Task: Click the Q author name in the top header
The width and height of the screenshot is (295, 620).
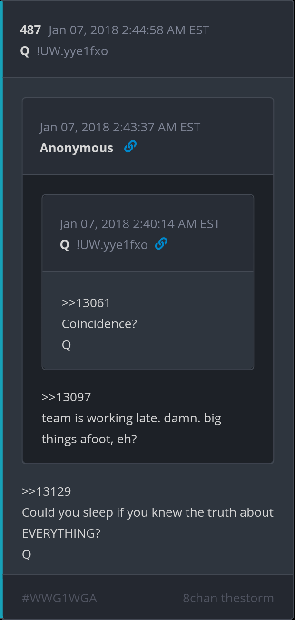Action: (x=25, y=51)
